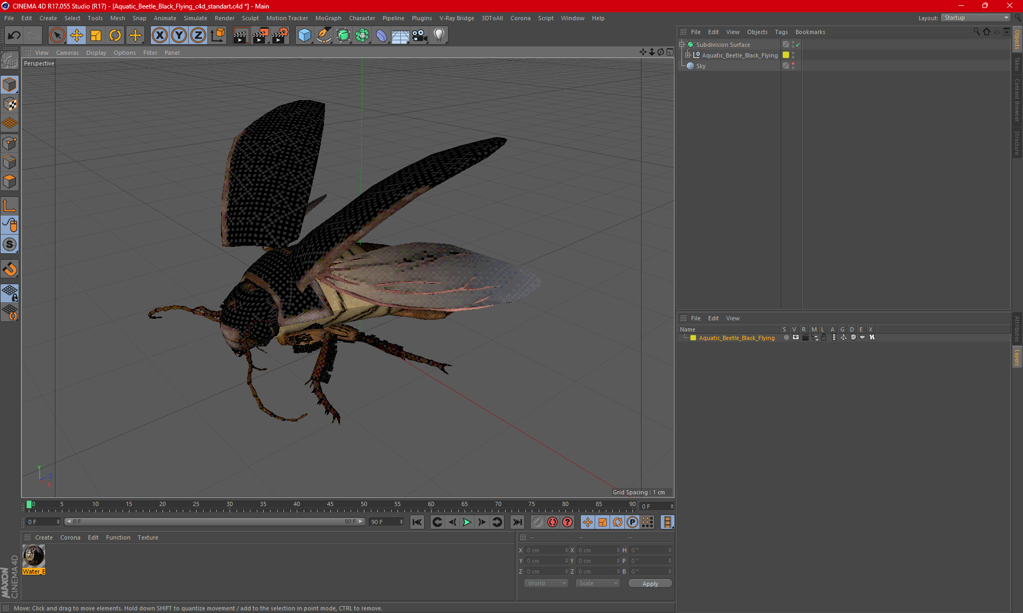The height and width of the screenshot is (613, 1023).
Task: Select the Live Selection tool
Action: tap(57, 36)
